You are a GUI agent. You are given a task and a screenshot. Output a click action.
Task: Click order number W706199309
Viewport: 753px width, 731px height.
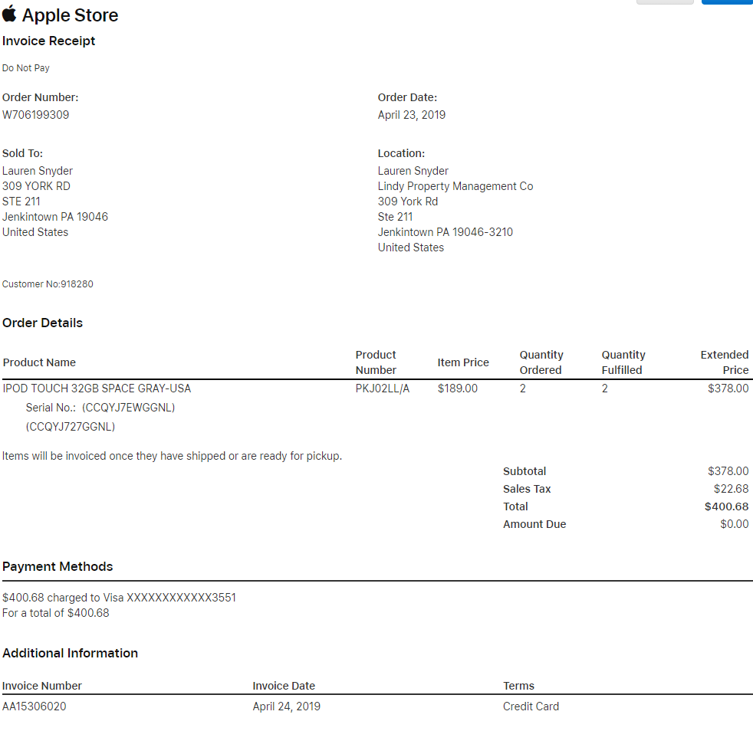[x=36, y=115]
